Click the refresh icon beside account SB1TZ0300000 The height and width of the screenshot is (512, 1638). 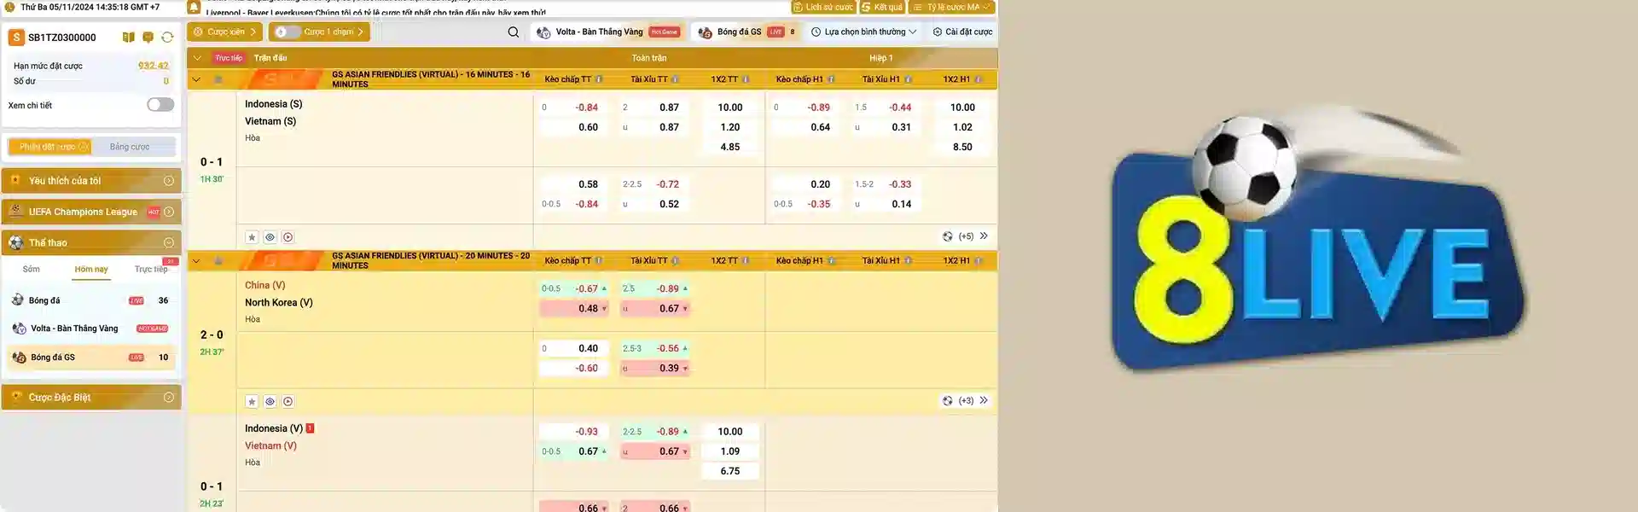167,38
